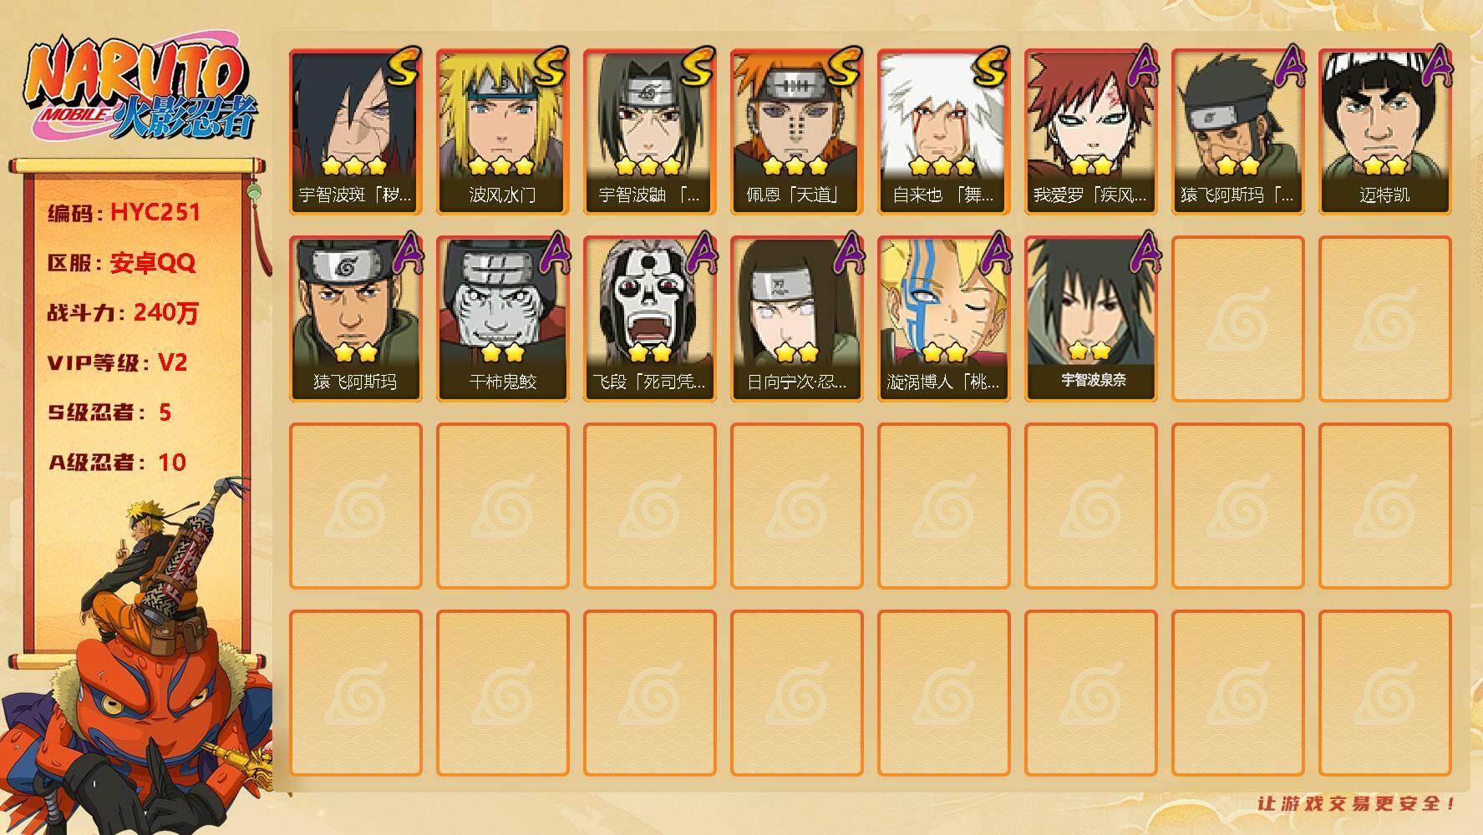Choose the 漩涡博人 blond ninja card
This screenshot has width=1483, height=835.
tap(943, 319)
